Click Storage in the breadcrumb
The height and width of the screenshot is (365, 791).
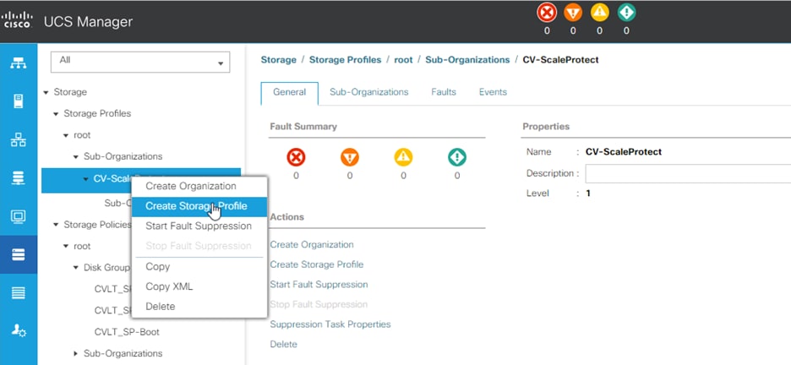pyautogui.click(x=279, y=60)
